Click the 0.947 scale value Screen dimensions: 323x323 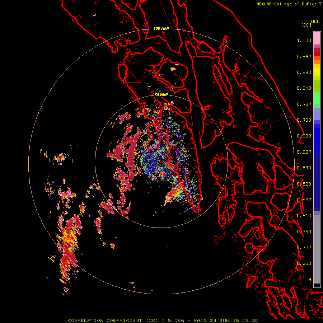pos(304,56)
